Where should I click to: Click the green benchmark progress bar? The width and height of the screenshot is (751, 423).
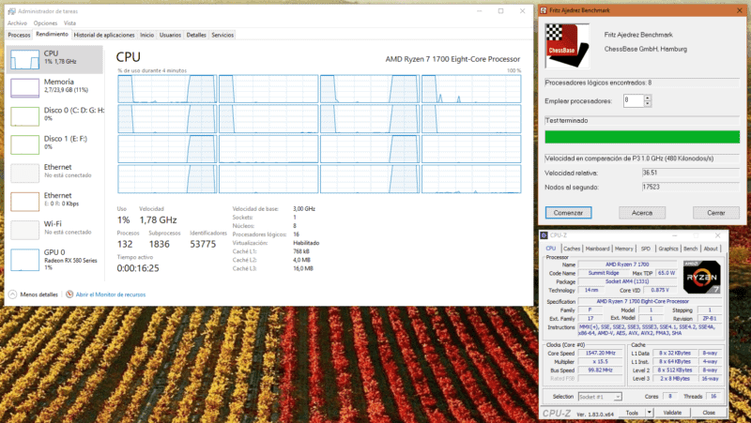pyautogui.click(x=642, y=137)
